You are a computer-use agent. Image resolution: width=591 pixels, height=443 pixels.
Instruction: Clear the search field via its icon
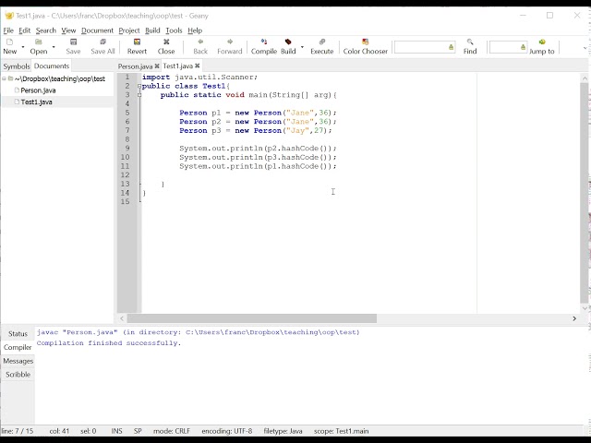click(451, 47)
